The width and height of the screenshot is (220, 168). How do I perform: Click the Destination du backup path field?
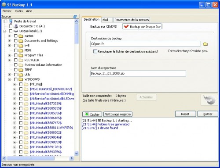tap(145, 44)
